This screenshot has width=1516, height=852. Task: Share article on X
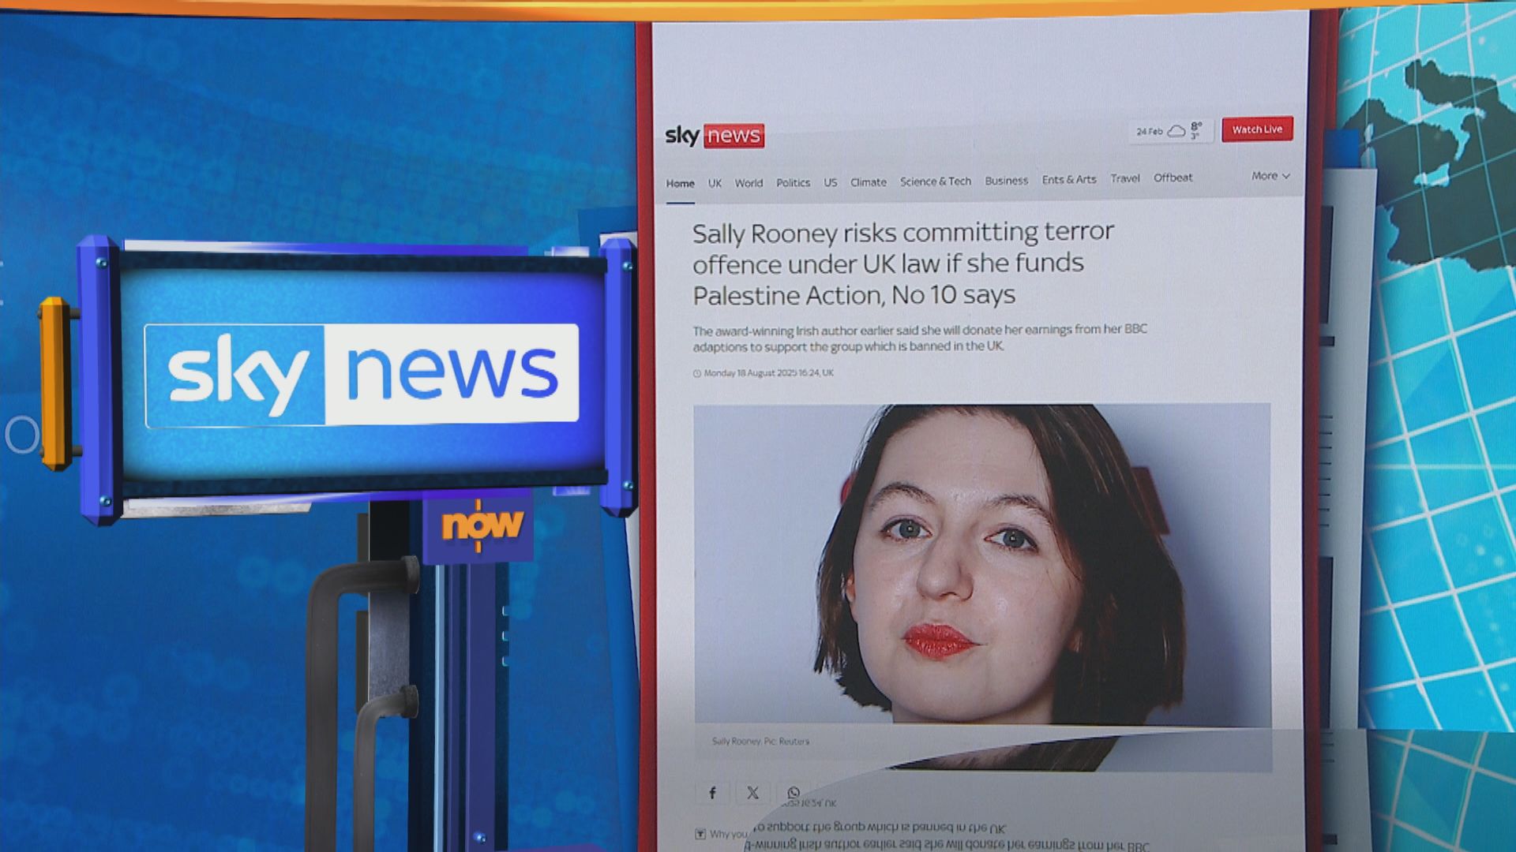pyautogui.click(x=752, y=793)
